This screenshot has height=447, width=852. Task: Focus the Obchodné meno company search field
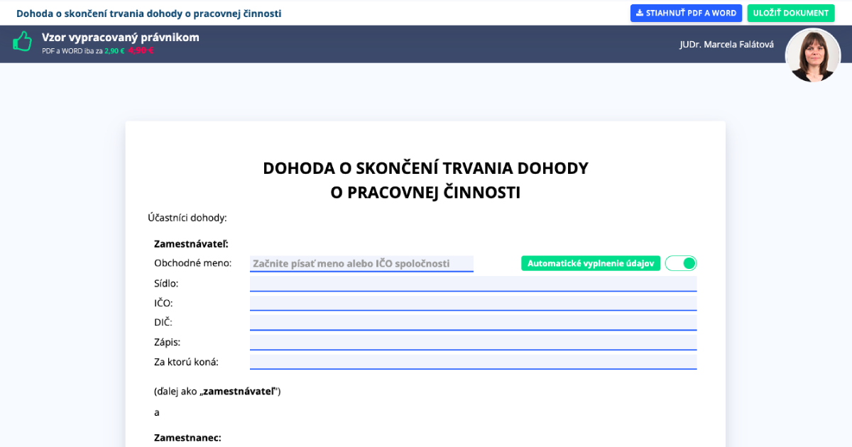[361, 263]
